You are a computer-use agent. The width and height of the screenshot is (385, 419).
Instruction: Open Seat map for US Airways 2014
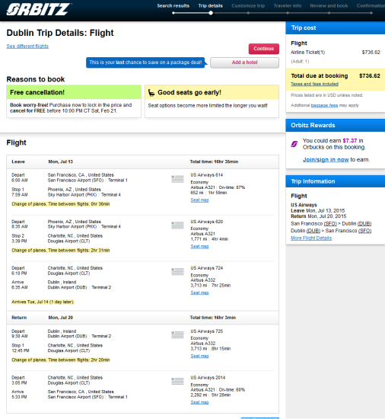click(x=199, y=402)
